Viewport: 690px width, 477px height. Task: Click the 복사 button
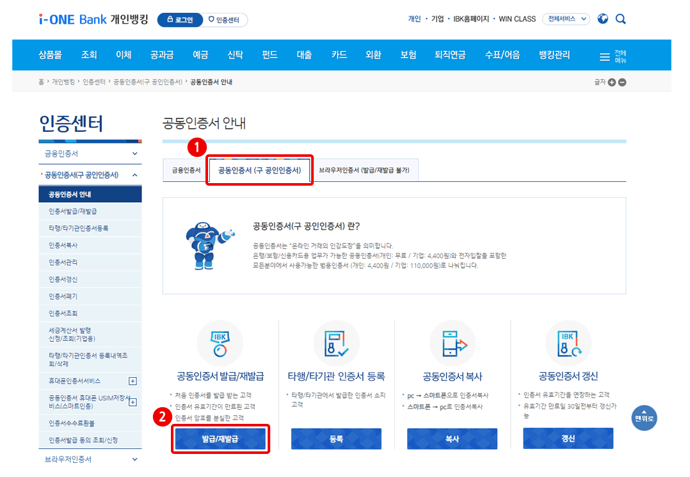[x=453, y=439]
